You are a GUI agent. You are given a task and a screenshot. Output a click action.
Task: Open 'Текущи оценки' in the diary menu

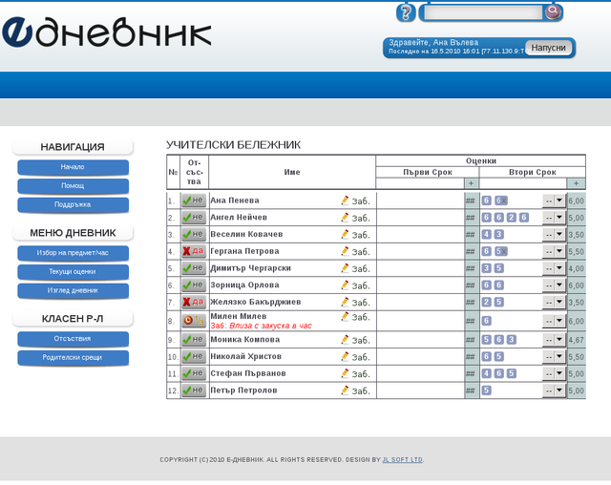click(73, 272)
